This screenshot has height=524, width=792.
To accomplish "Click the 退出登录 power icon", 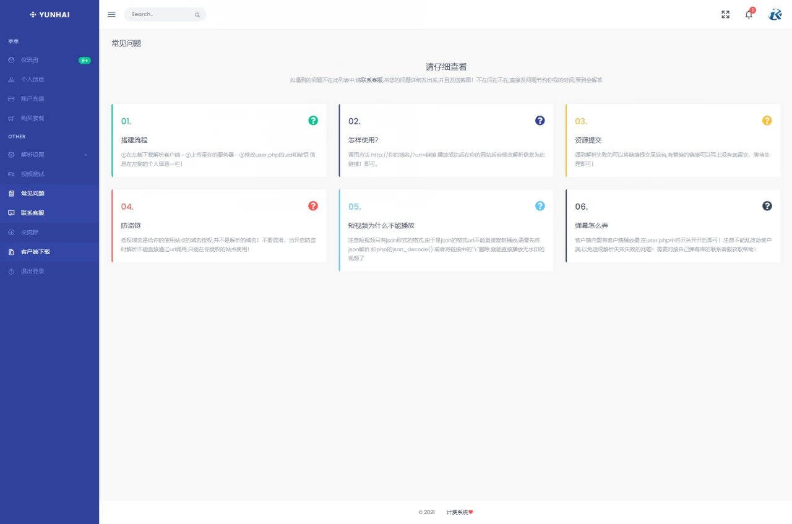I will pyautogui.click(x=11, y=271).
